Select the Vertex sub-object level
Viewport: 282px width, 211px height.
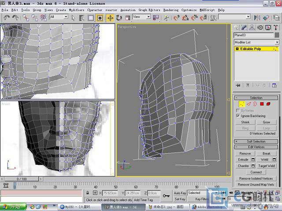click(242, 104)
